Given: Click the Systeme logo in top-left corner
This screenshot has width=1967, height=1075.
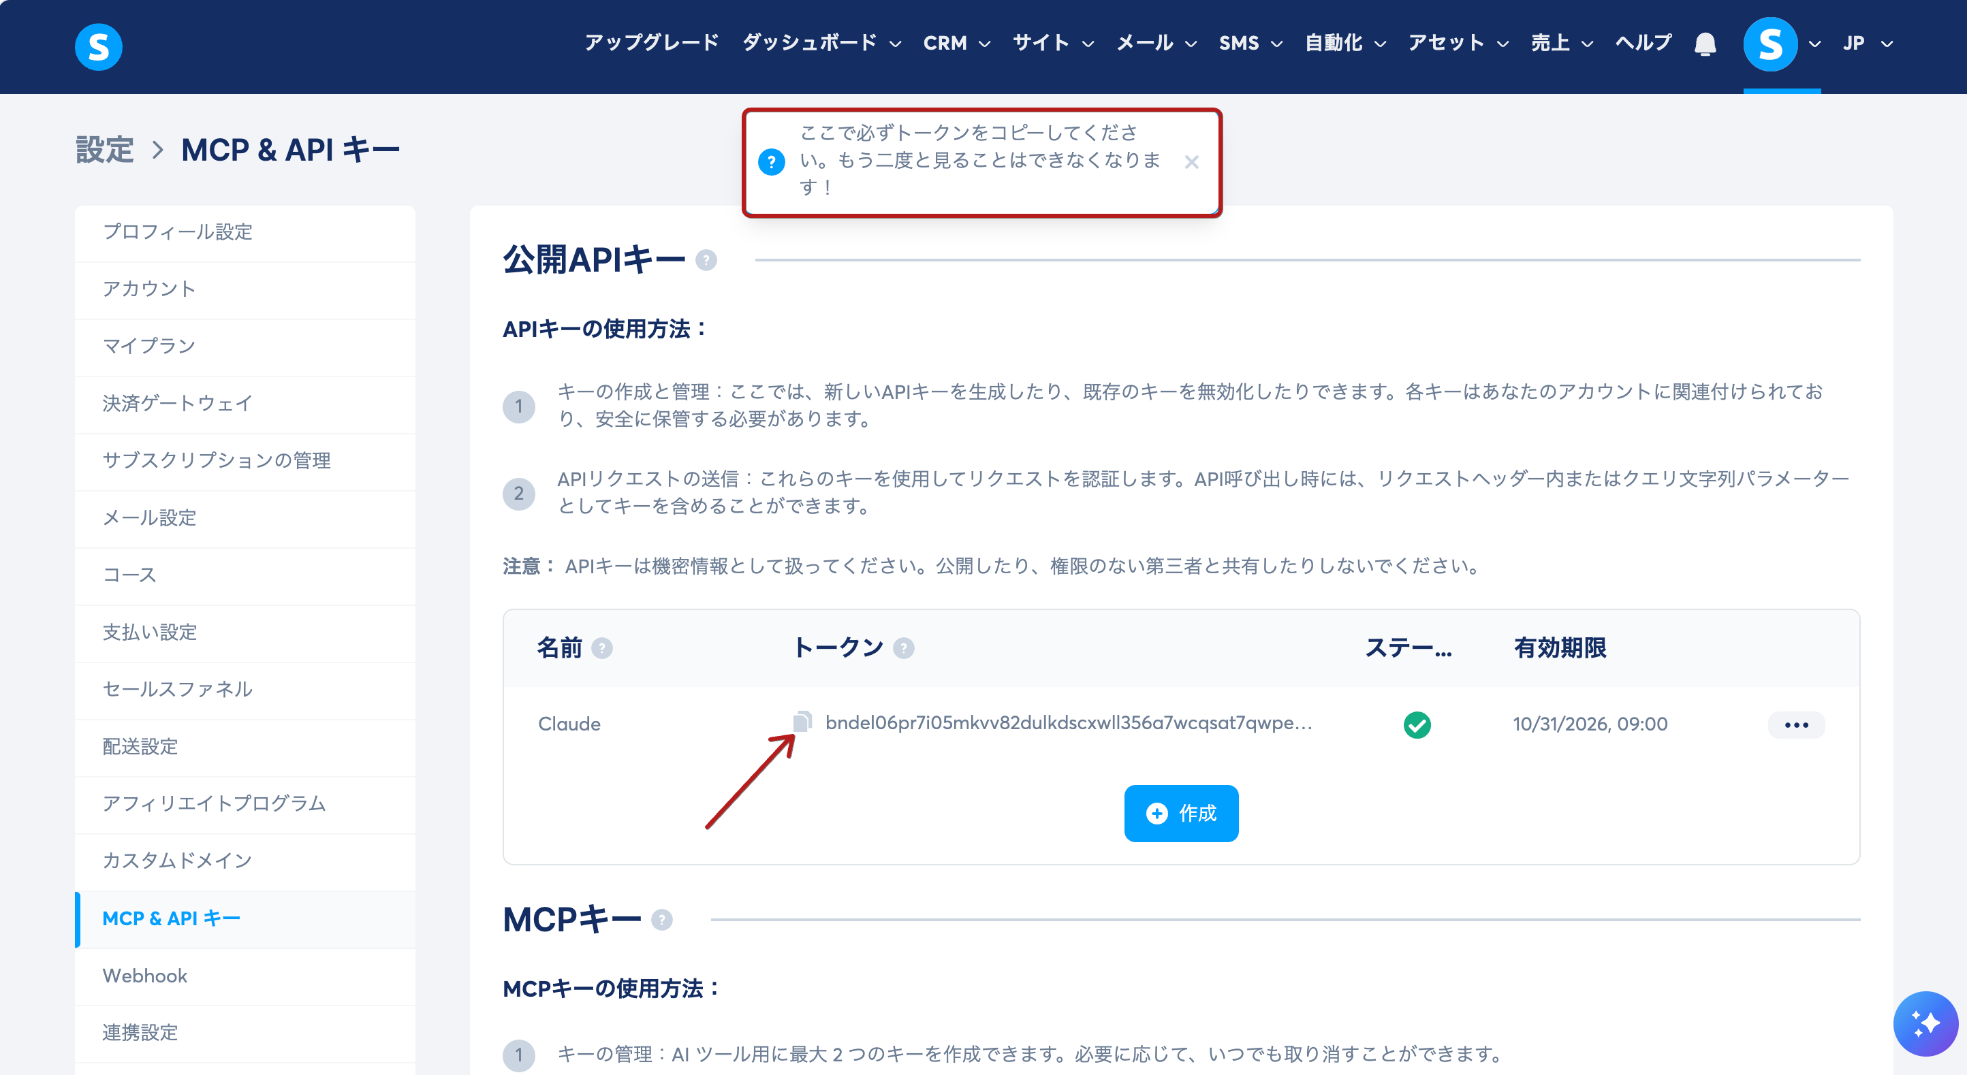Looking at the screenshot, I should (99, 46).
